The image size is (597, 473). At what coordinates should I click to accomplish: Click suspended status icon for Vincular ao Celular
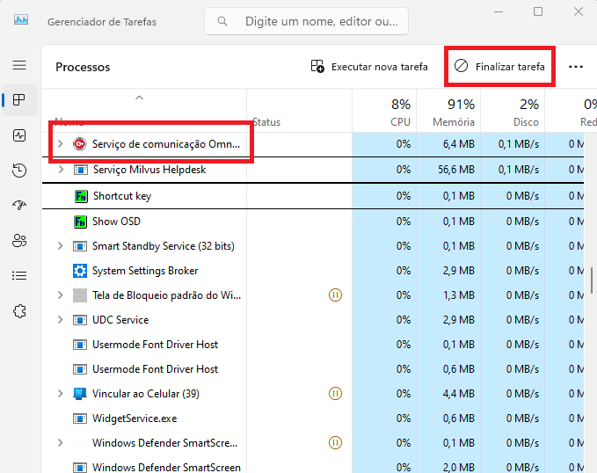pyautogui.click(x=335, y=393)
